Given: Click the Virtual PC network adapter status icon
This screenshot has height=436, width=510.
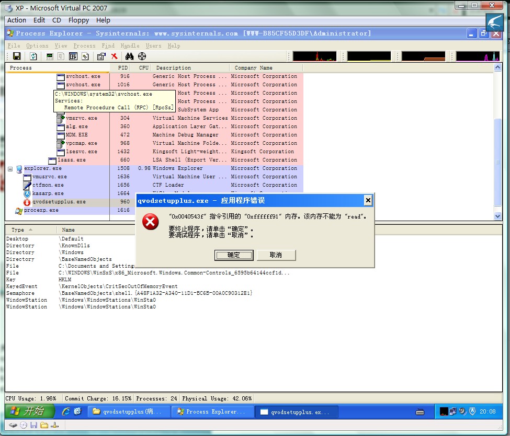Looking at the screenshot, I should (54, 425).
